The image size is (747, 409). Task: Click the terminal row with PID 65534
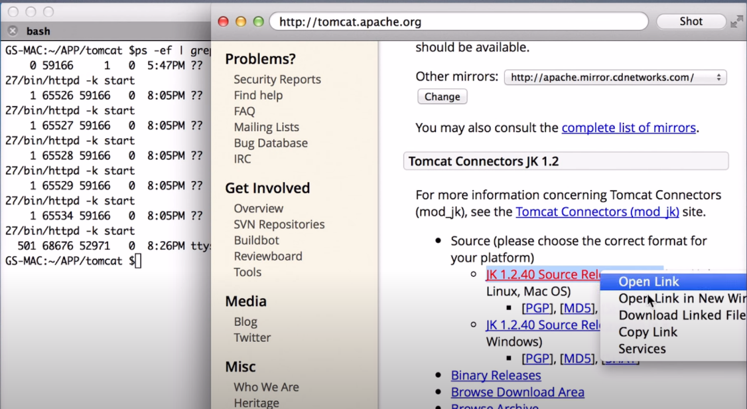click(116, 216)
